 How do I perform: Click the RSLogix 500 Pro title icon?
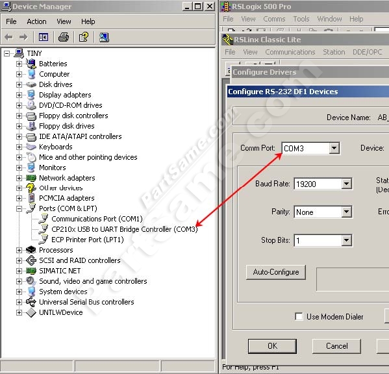coord(225,6)
